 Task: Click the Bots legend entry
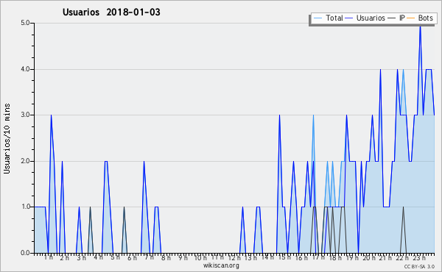tap(419, 18)
